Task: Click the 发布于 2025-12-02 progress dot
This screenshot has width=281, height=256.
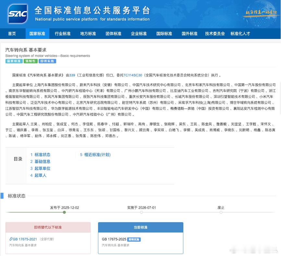Action: click(64, 212)
